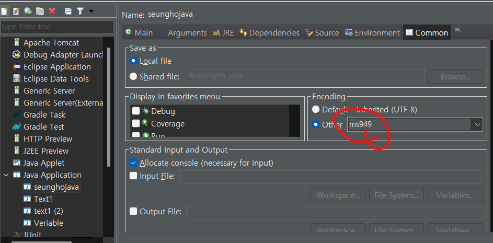Select the Veriable launch configuration
Screen dimensions: 493x243
(49, 223)
